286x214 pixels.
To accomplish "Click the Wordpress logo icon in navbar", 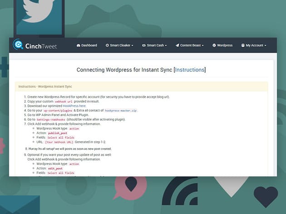I will coord(214,46).
